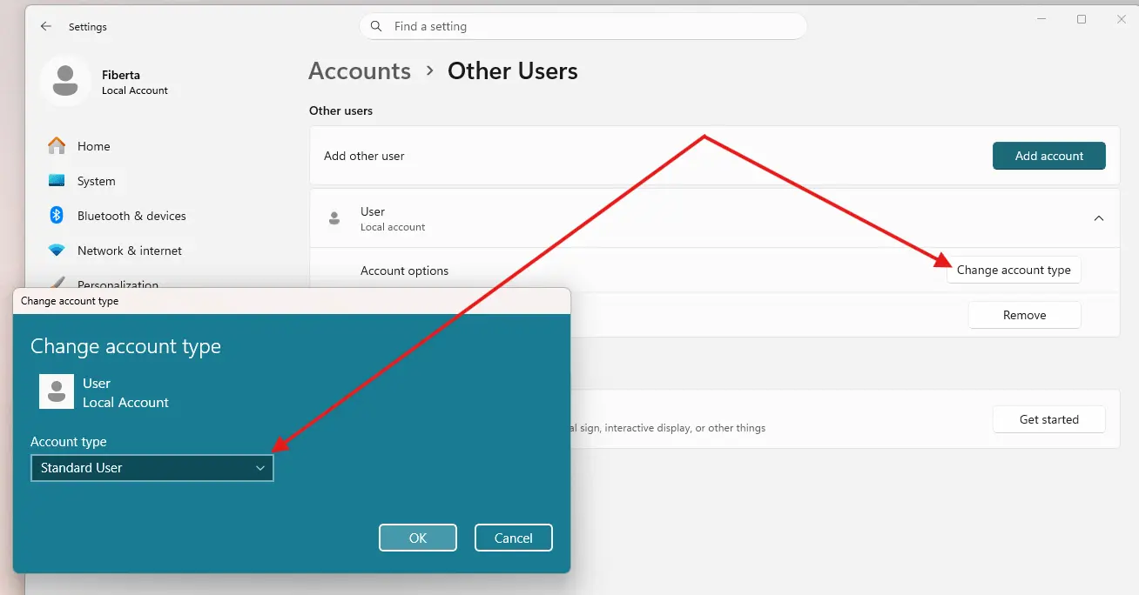Navigate to Accounts via the breadcrumb
Image resolution: width=1139 pixels, height=595 pixels.
pyautogui.click(x=360, y=71)
